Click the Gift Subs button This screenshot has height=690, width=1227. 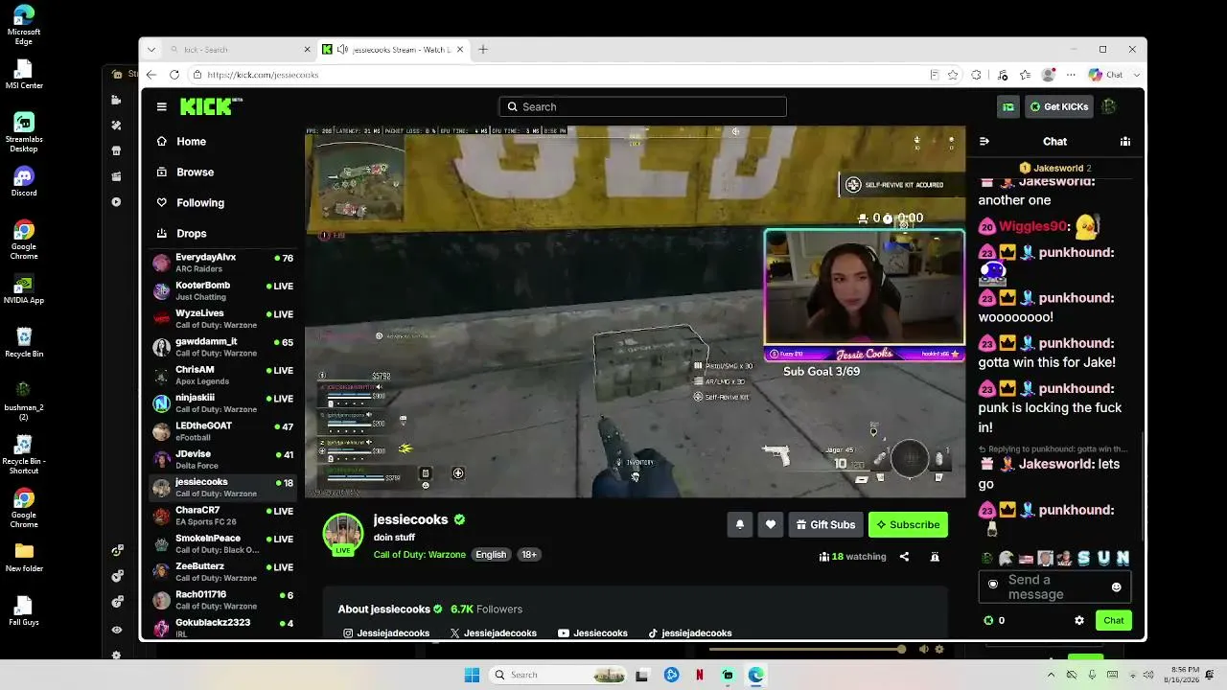coord(825,524)
